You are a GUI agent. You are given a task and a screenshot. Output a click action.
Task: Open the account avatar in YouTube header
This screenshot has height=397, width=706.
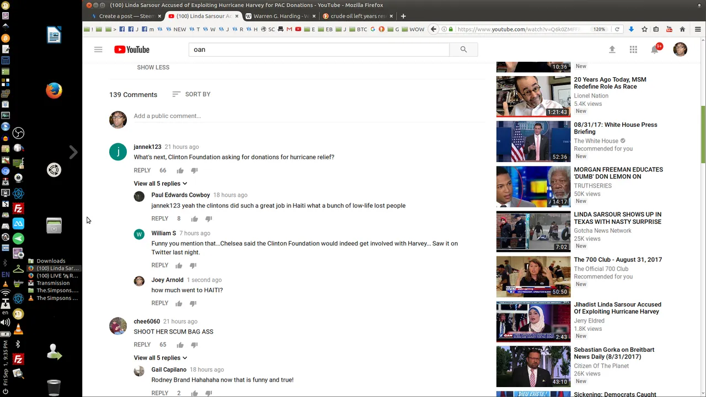pos(680,50)
